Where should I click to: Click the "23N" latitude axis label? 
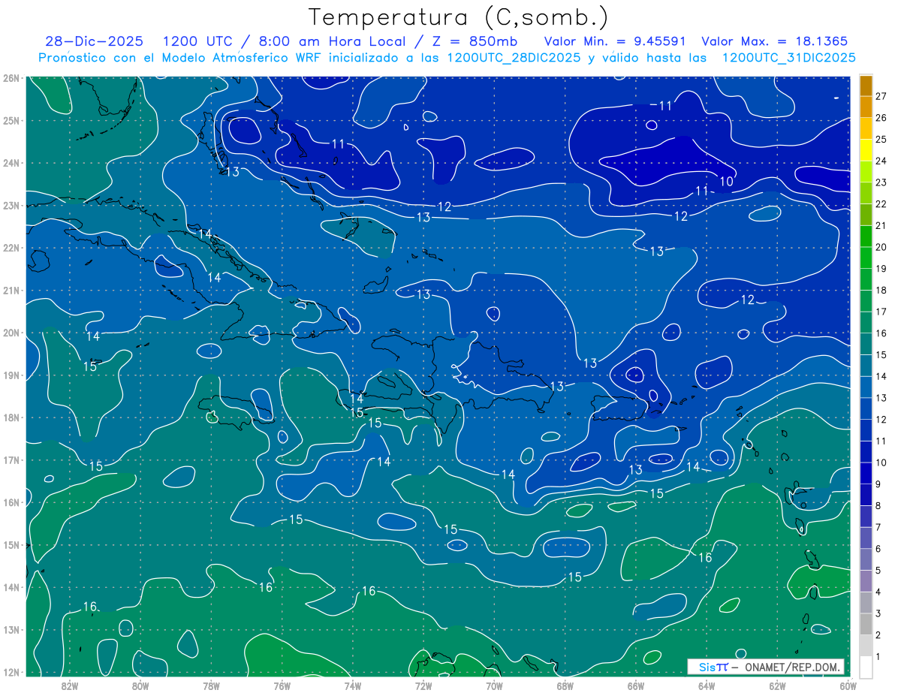point(11,205)
